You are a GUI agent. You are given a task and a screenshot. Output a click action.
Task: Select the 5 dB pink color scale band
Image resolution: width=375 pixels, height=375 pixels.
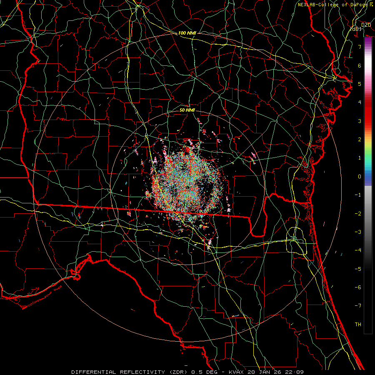coord(368,84)
